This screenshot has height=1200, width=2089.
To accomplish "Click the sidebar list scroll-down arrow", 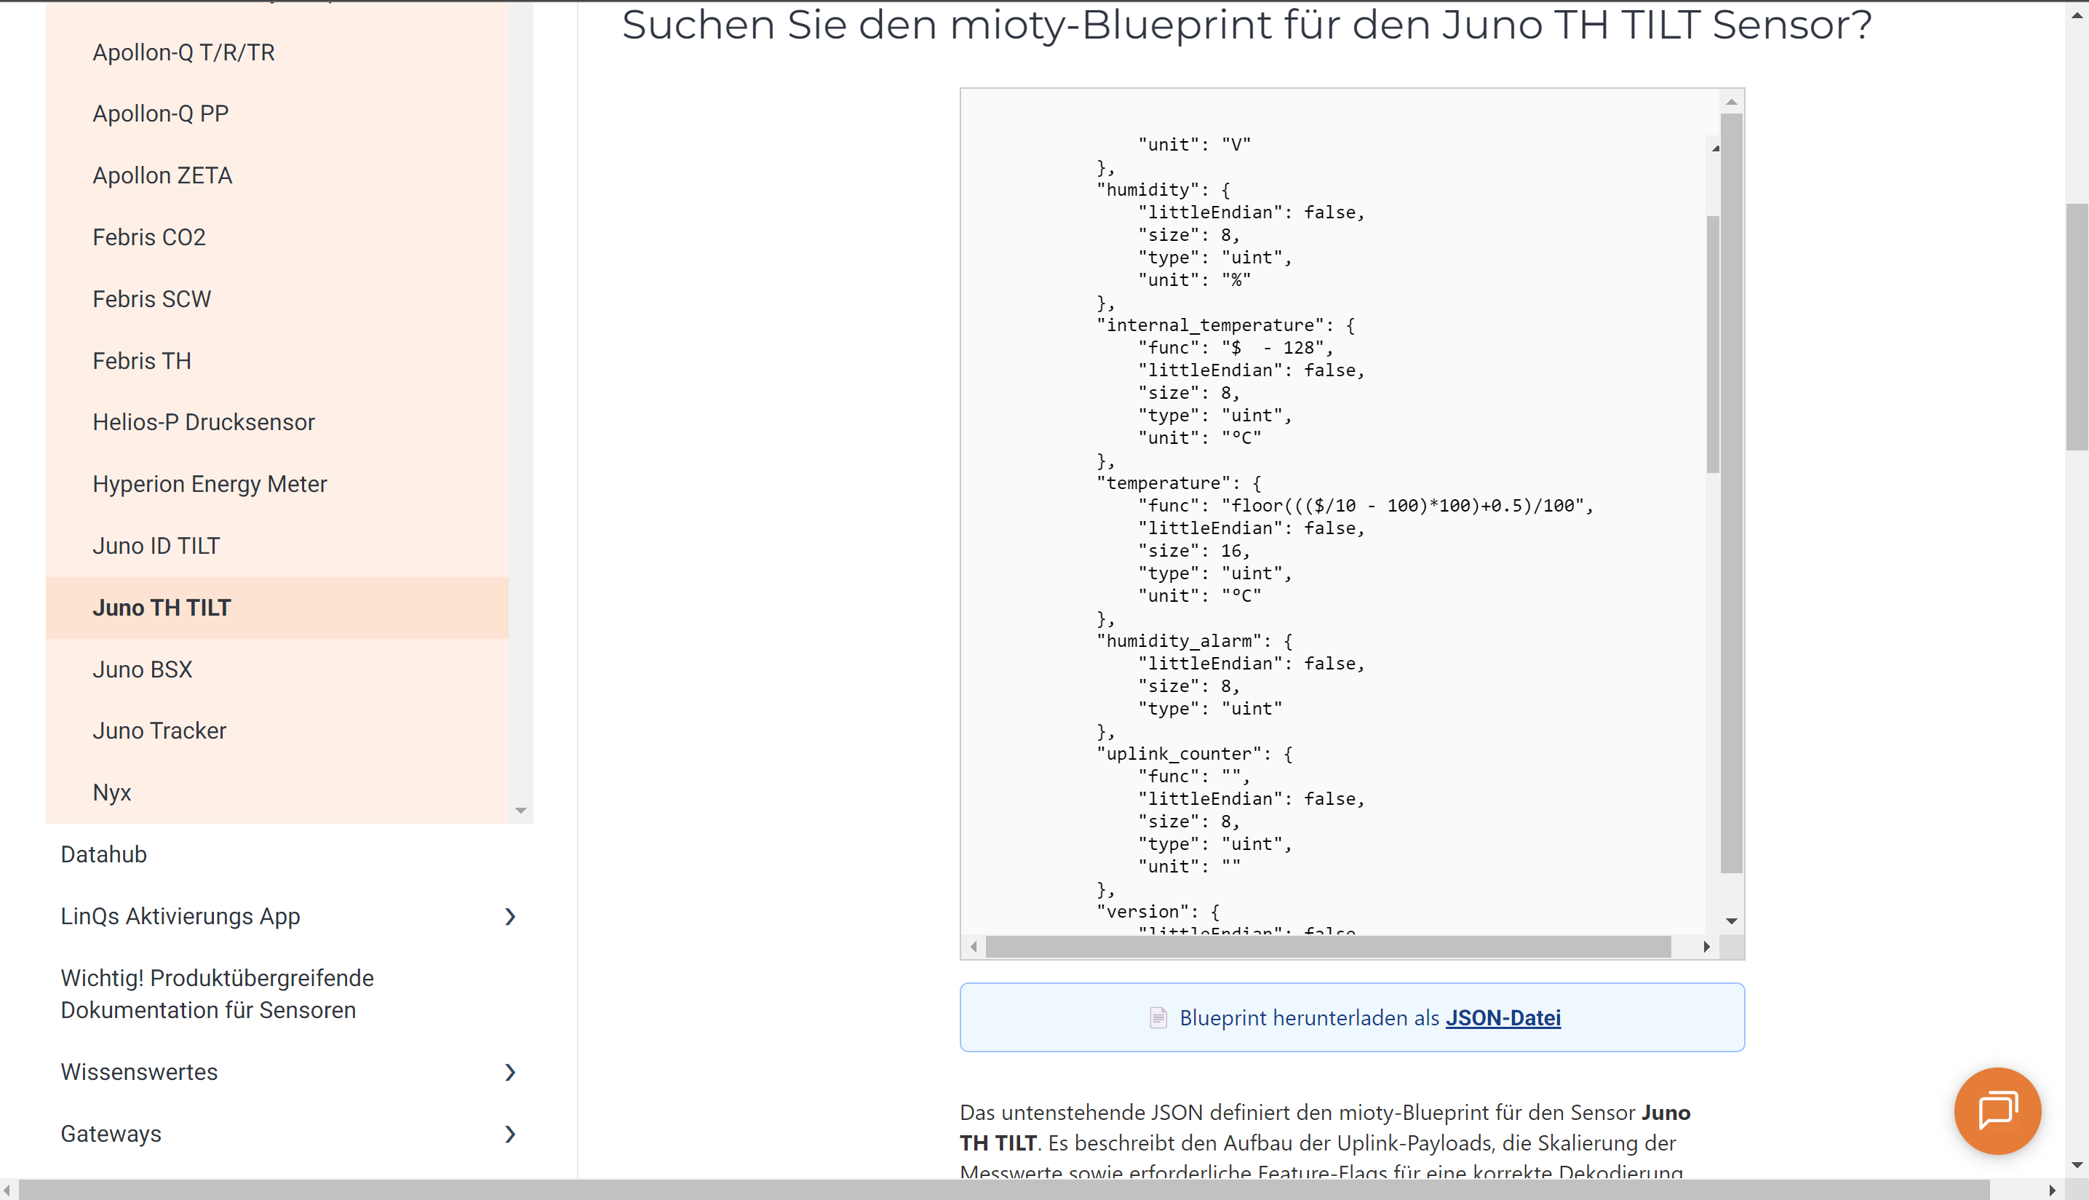I will 521,811.
